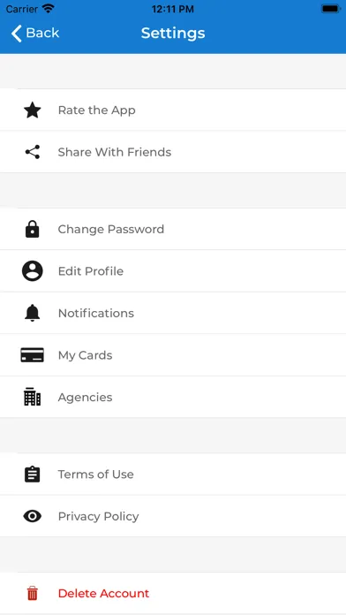Choose Edit Profile
Viewport: 346px width, 615px height.
click(173, 271)
